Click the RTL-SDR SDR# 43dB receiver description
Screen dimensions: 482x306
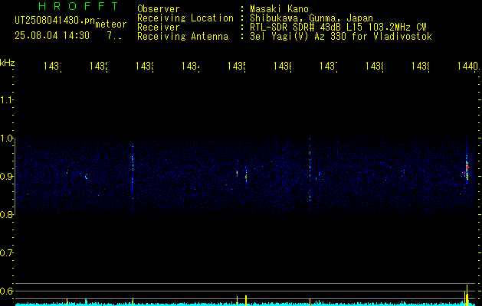338,28
